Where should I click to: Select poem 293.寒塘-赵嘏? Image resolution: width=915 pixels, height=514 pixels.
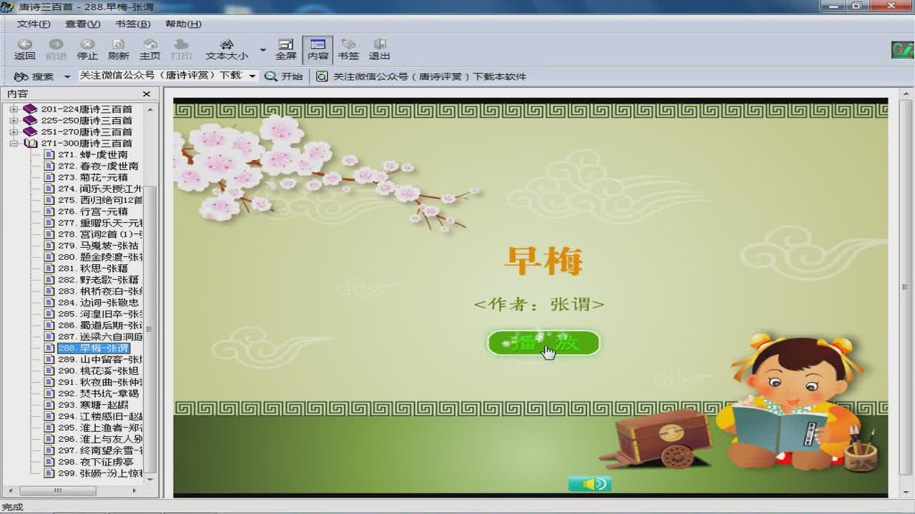pyautogui.click(x=93, y=405)
